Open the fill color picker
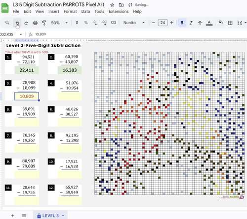 [x=221, y=22]
